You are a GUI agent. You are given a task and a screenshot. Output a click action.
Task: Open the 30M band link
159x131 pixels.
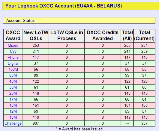click(x=13, y=87)
